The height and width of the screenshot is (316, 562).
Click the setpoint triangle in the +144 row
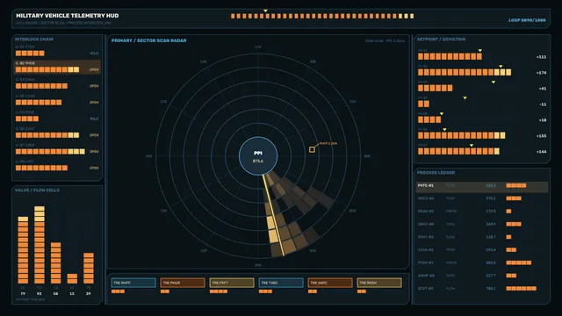[472, 145]
